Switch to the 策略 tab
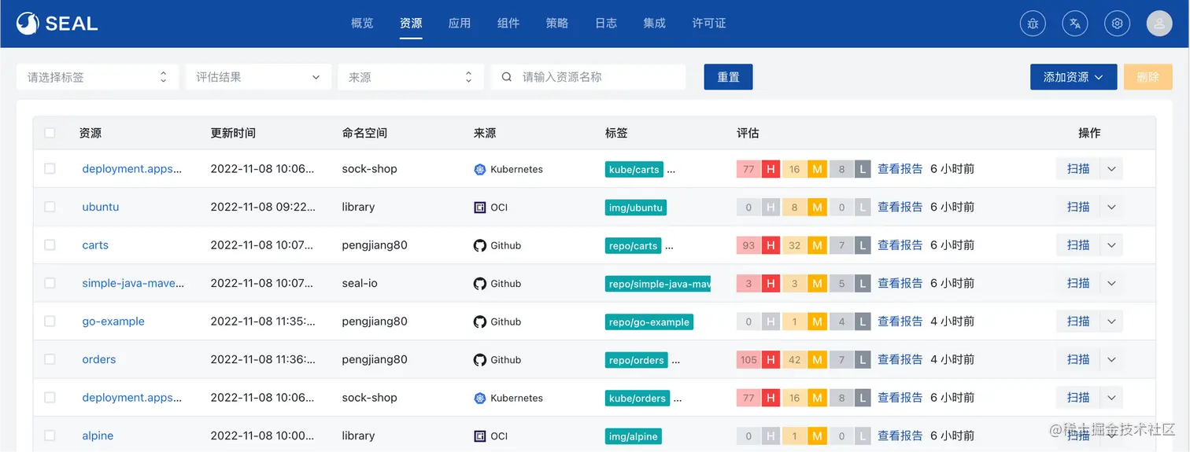Viewport: 1190px width, 452px height. pyautogui.click(x=557, y=24)
